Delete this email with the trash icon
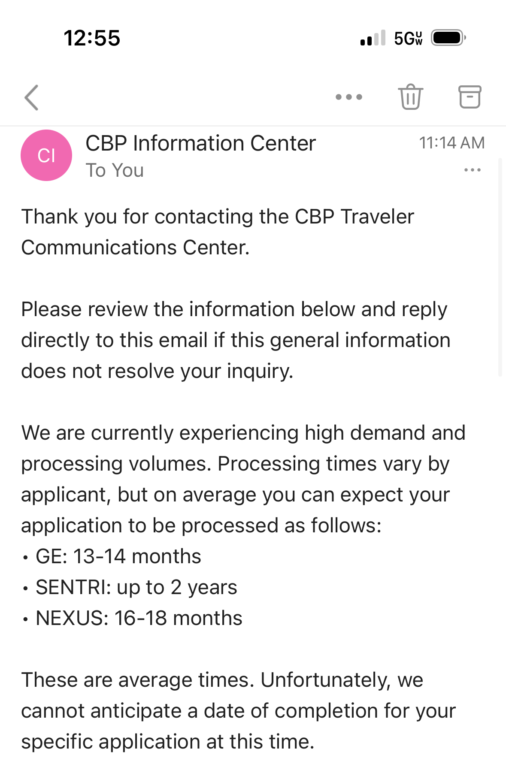 [x=410, y=97]
